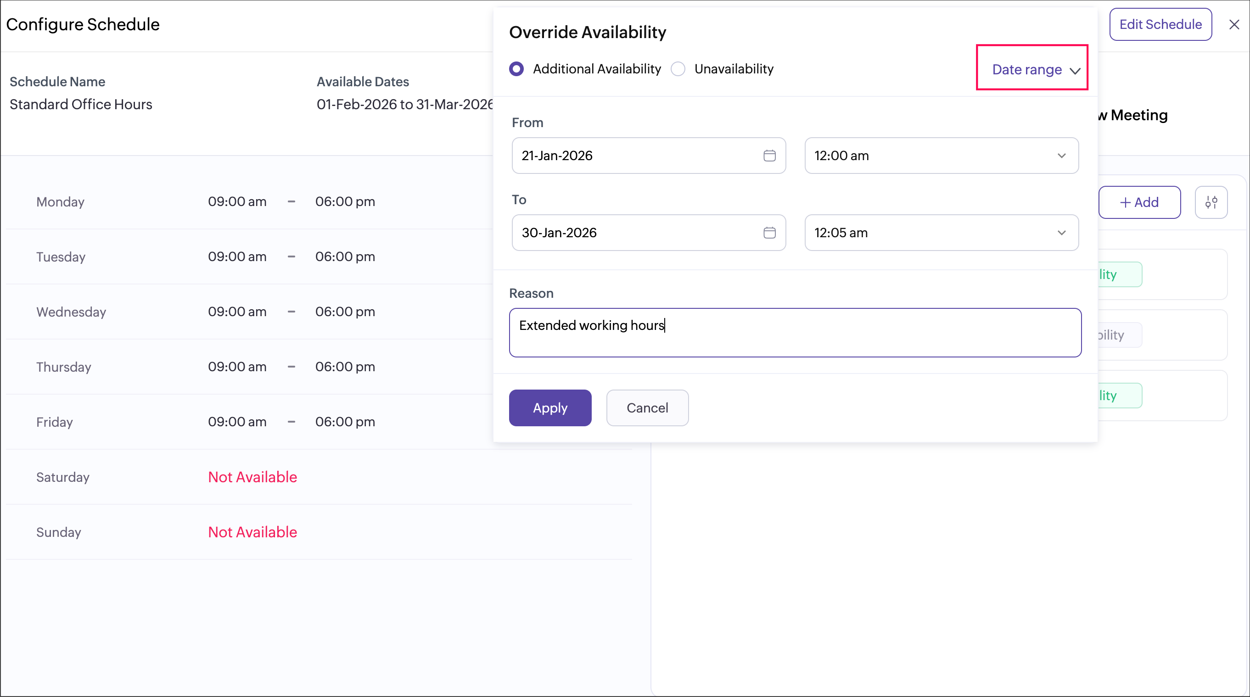Click the Edit Schedule button
1250x697 pixels.
tap(1160, 25)
